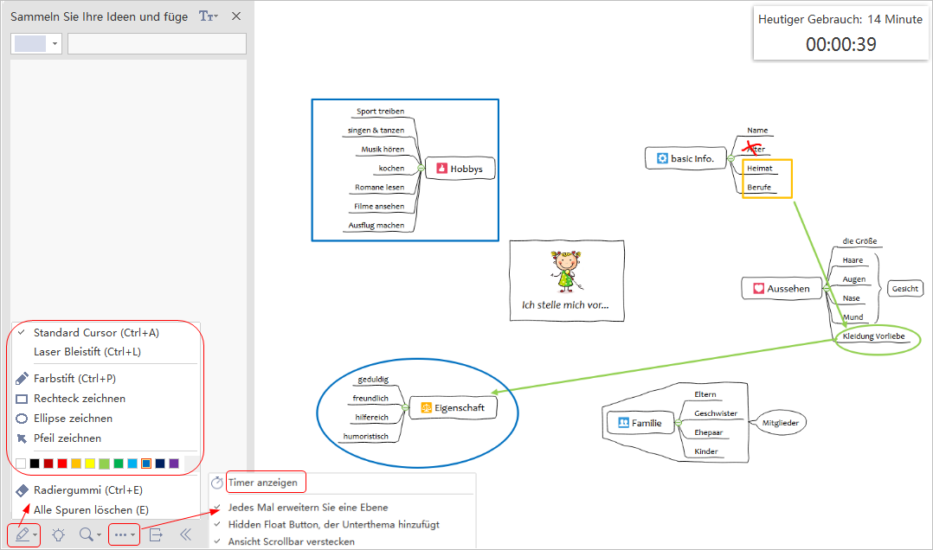Click the scales icon on Eigenschaft
The height and width of the screenshot is (550, 933).
coord(426,408)
